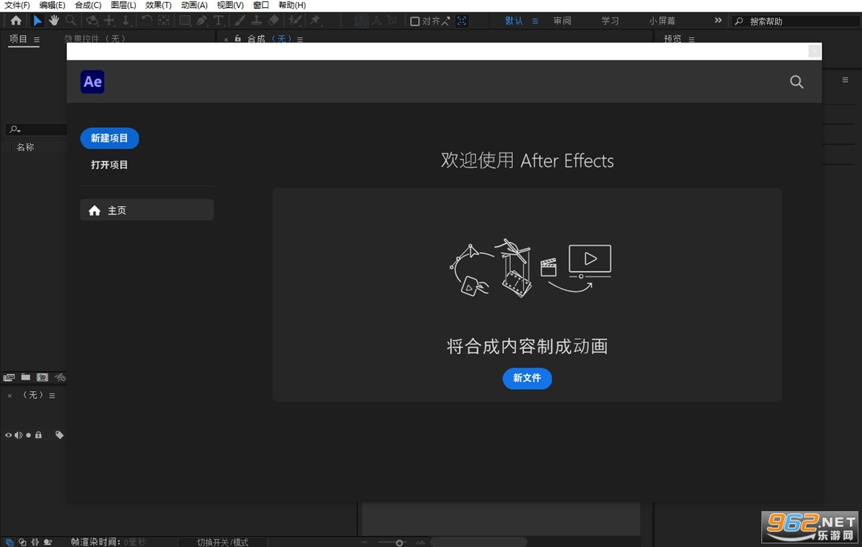
Task: Select the Puppet Pin tool
Action: [x=315, y=21]
